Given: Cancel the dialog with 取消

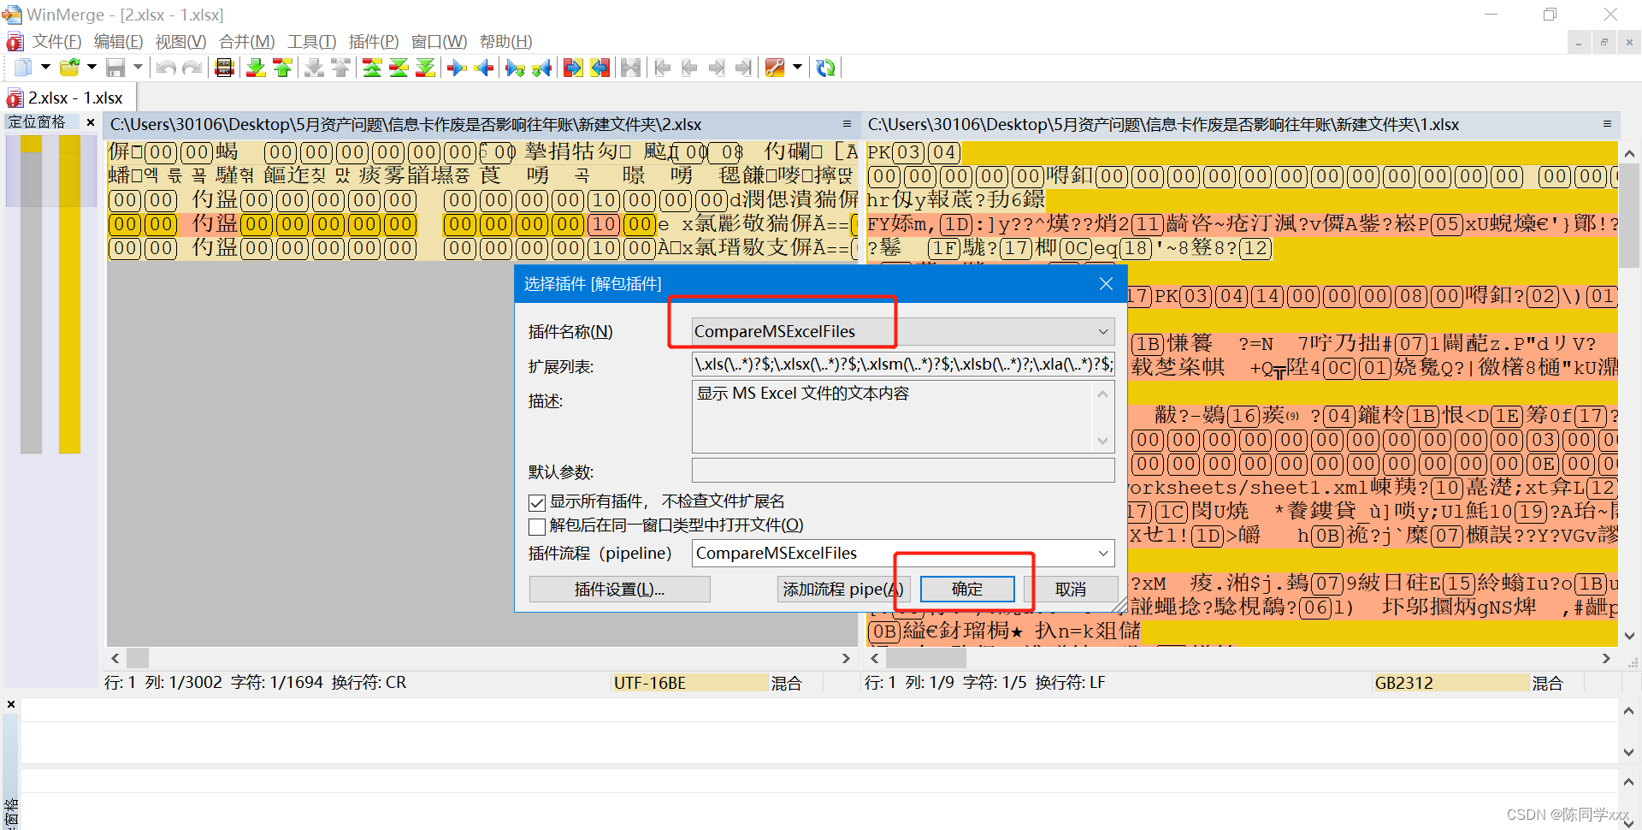Looking at the screenshot, I should coord(1070,589).
